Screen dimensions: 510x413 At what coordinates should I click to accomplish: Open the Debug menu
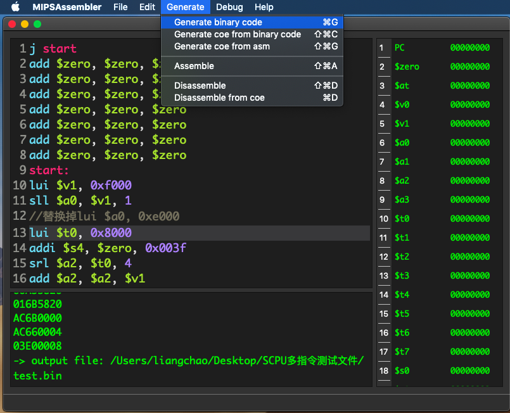(229, 7)
